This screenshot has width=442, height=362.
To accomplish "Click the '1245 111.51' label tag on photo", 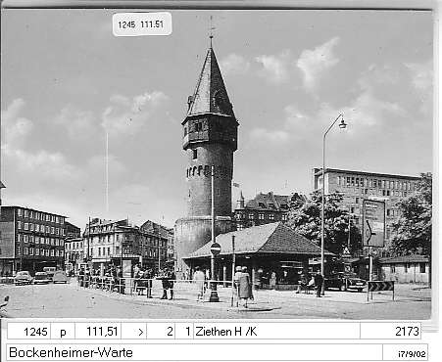I will 142,24.
